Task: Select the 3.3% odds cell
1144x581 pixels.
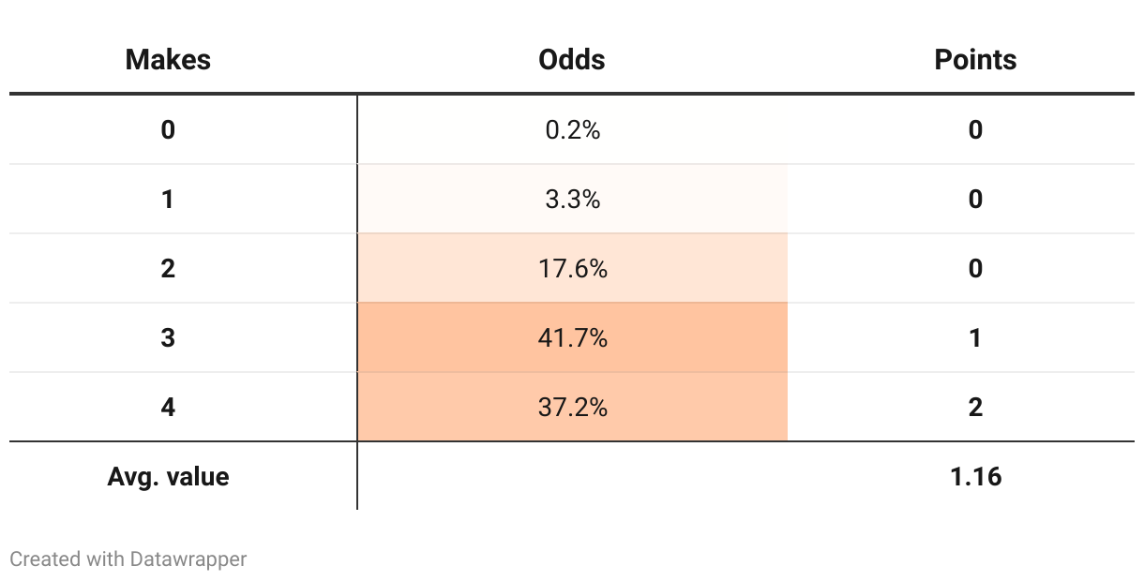Action: 572,199
